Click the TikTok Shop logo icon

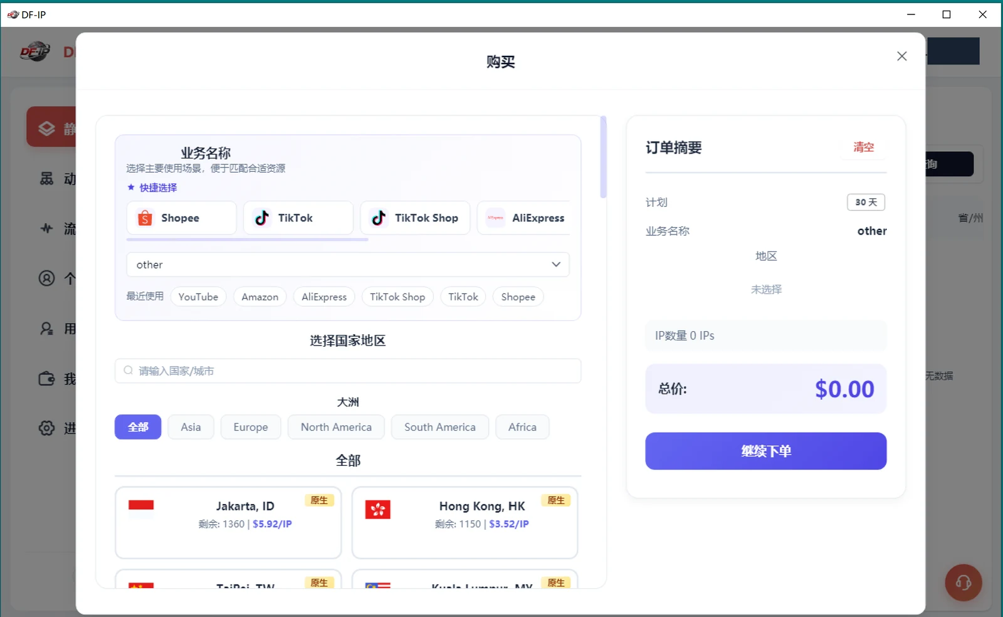tap(379, 218)
